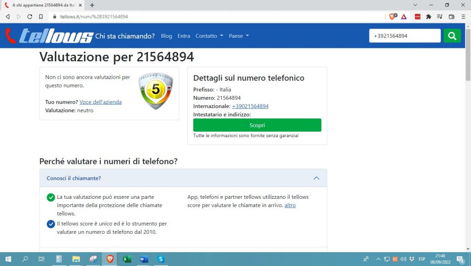
Task: Open Brave Rewards triangle icon
Action: (403, 16)
